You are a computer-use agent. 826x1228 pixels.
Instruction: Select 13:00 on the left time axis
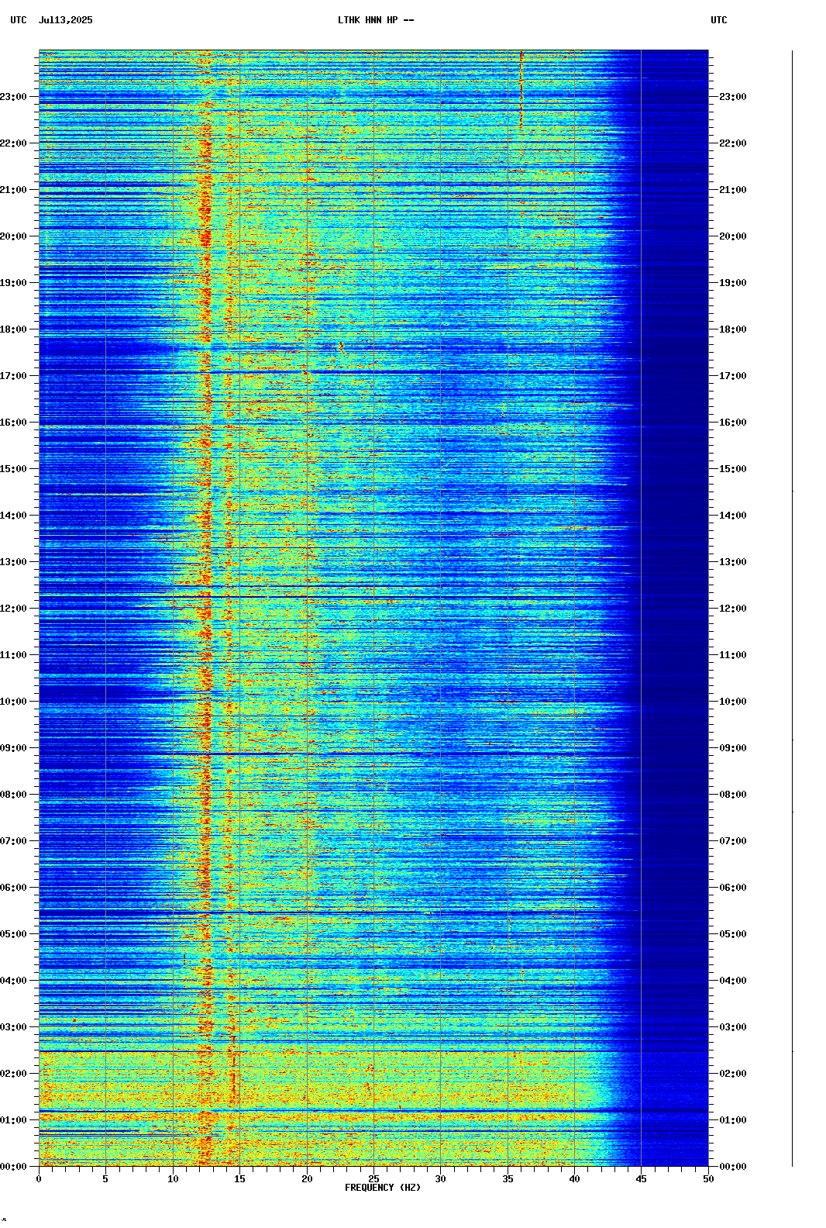coord(13,562)
